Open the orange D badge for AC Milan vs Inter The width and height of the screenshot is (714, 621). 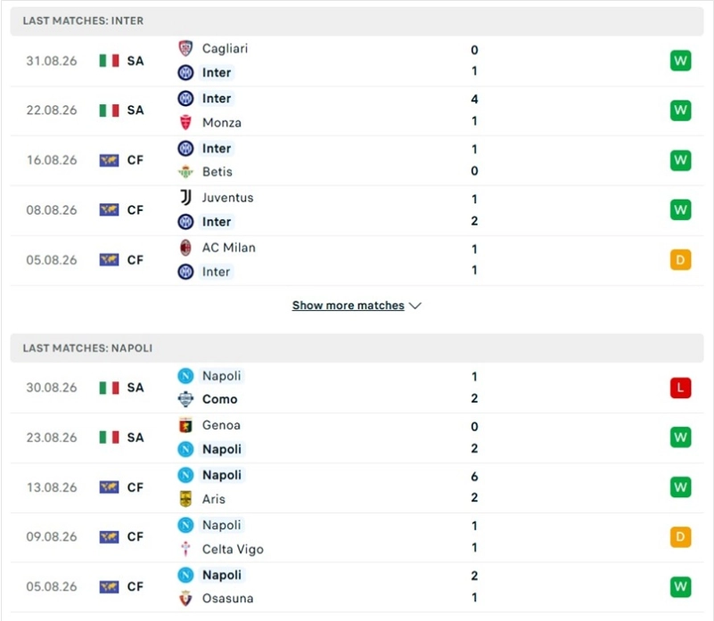pos(680,260)
